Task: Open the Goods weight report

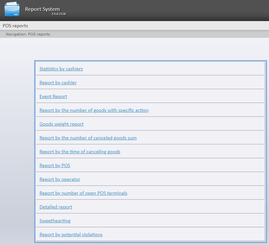Action: 61,124
